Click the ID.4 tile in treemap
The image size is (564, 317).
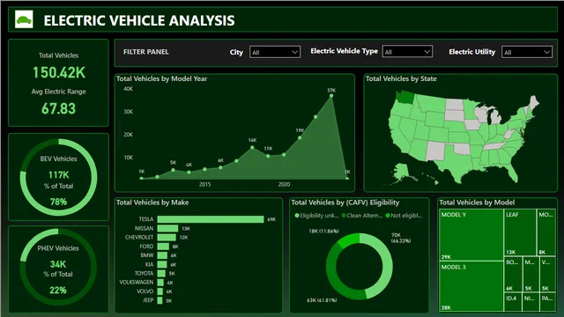[513, 302]
